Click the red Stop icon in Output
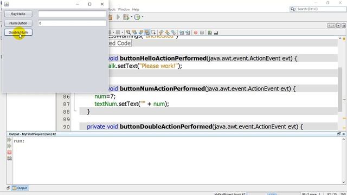The image size is (347, 195). 9,152
